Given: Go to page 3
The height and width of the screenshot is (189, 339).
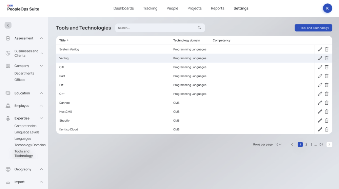Looking at the screenshot, I should pyautogui.click(x=311, y=145).
